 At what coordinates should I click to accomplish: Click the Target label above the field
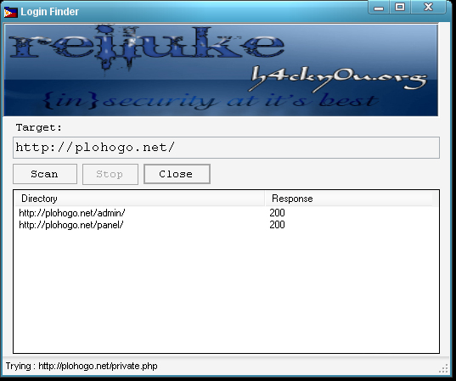[x=39, y=127]
